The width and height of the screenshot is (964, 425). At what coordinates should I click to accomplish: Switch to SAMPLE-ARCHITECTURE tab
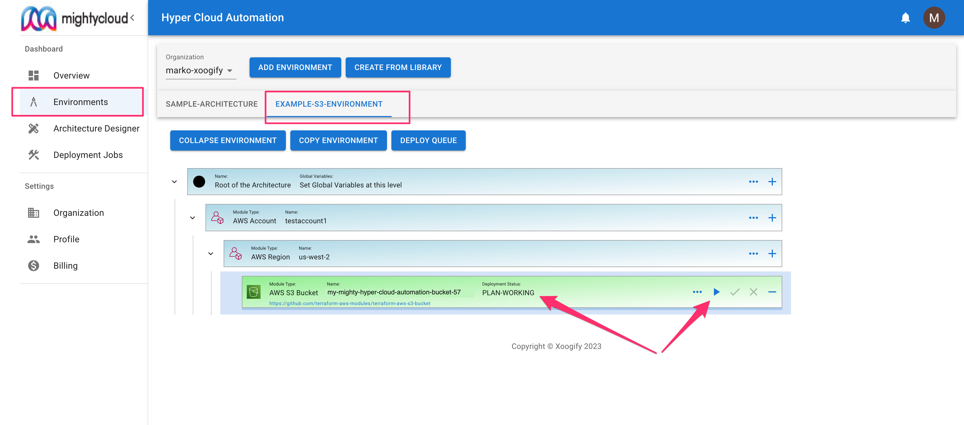pos(212,104)
